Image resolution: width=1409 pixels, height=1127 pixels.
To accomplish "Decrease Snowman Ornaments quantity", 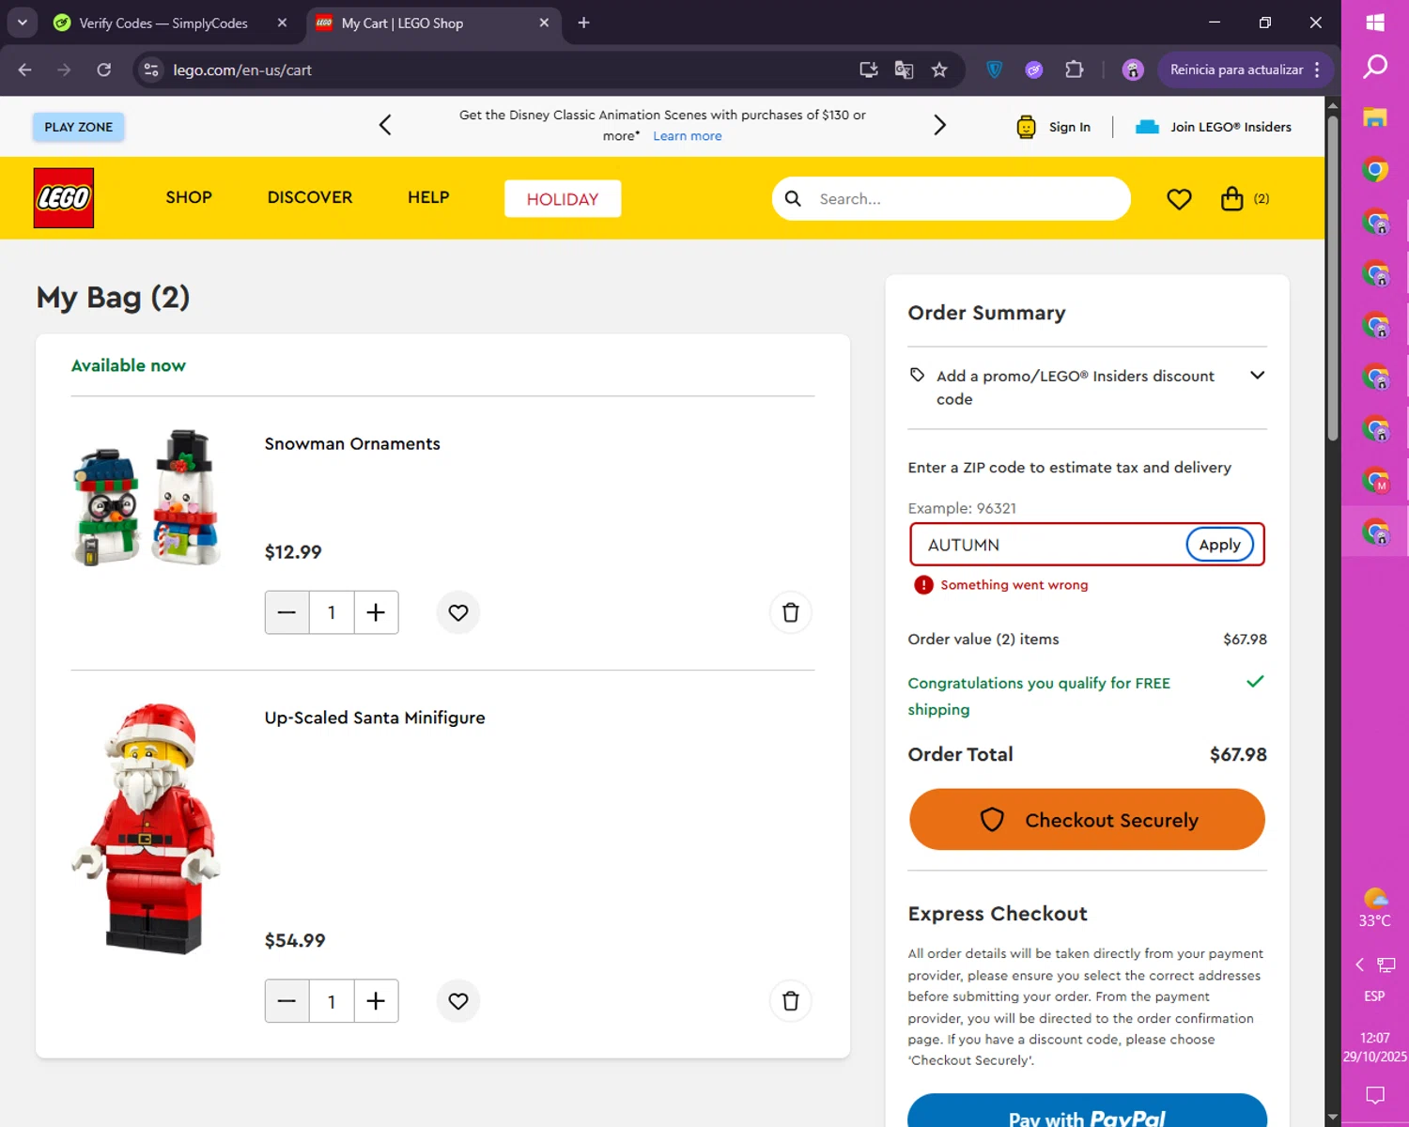I will coord(287,612).
